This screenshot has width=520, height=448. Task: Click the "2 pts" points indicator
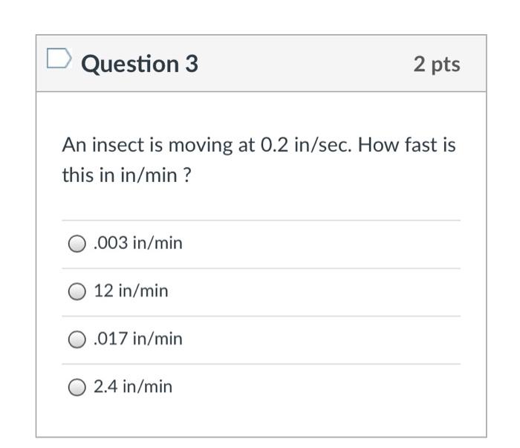[437, 65]
